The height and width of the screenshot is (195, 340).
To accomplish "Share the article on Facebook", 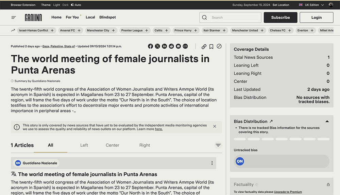I will click(x=151, y=46).
